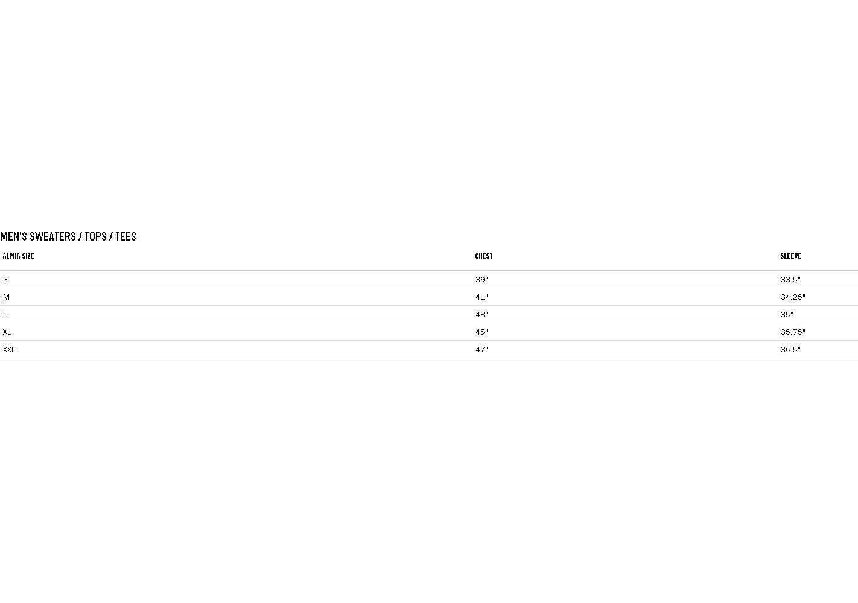Click the 47" chest measurement
Image resolution: width=858 pixels, height=603 pixels.
click(x=481, y=350)
